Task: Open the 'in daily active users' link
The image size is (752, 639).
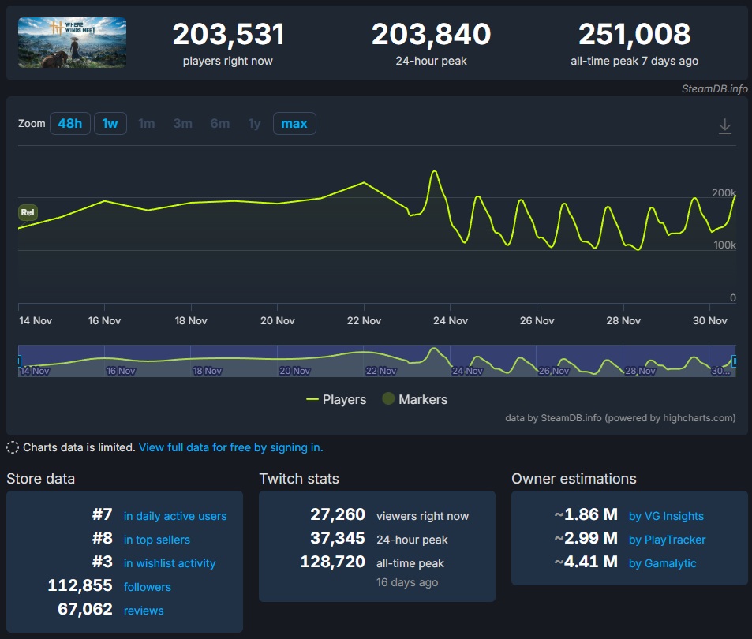Action: (x=174, y=516)
